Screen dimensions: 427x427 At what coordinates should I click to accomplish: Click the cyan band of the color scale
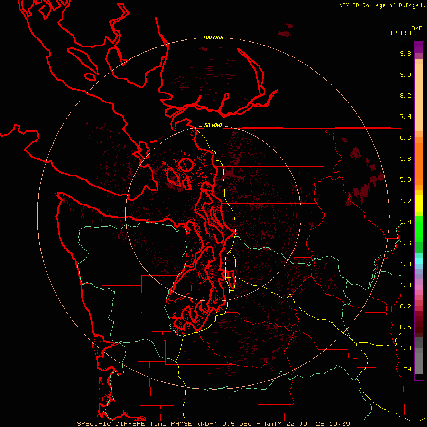click(x=419, y=261)
